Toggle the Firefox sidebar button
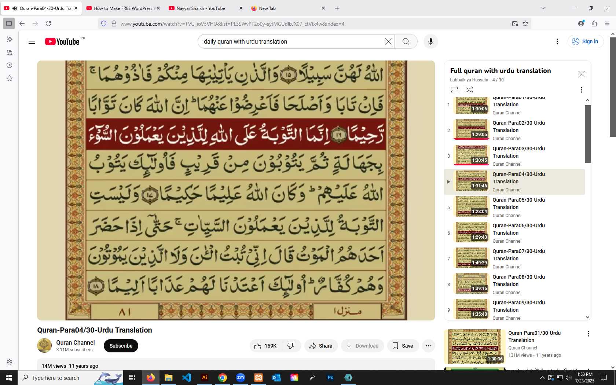This screenshot has width=616, height=385. [9, 23]
